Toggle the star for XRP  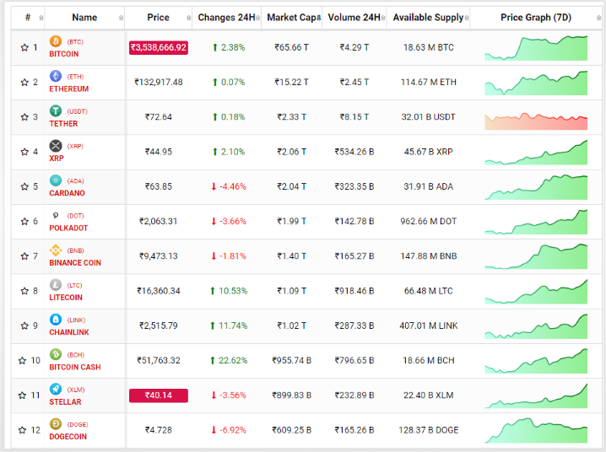pos(24,152)
